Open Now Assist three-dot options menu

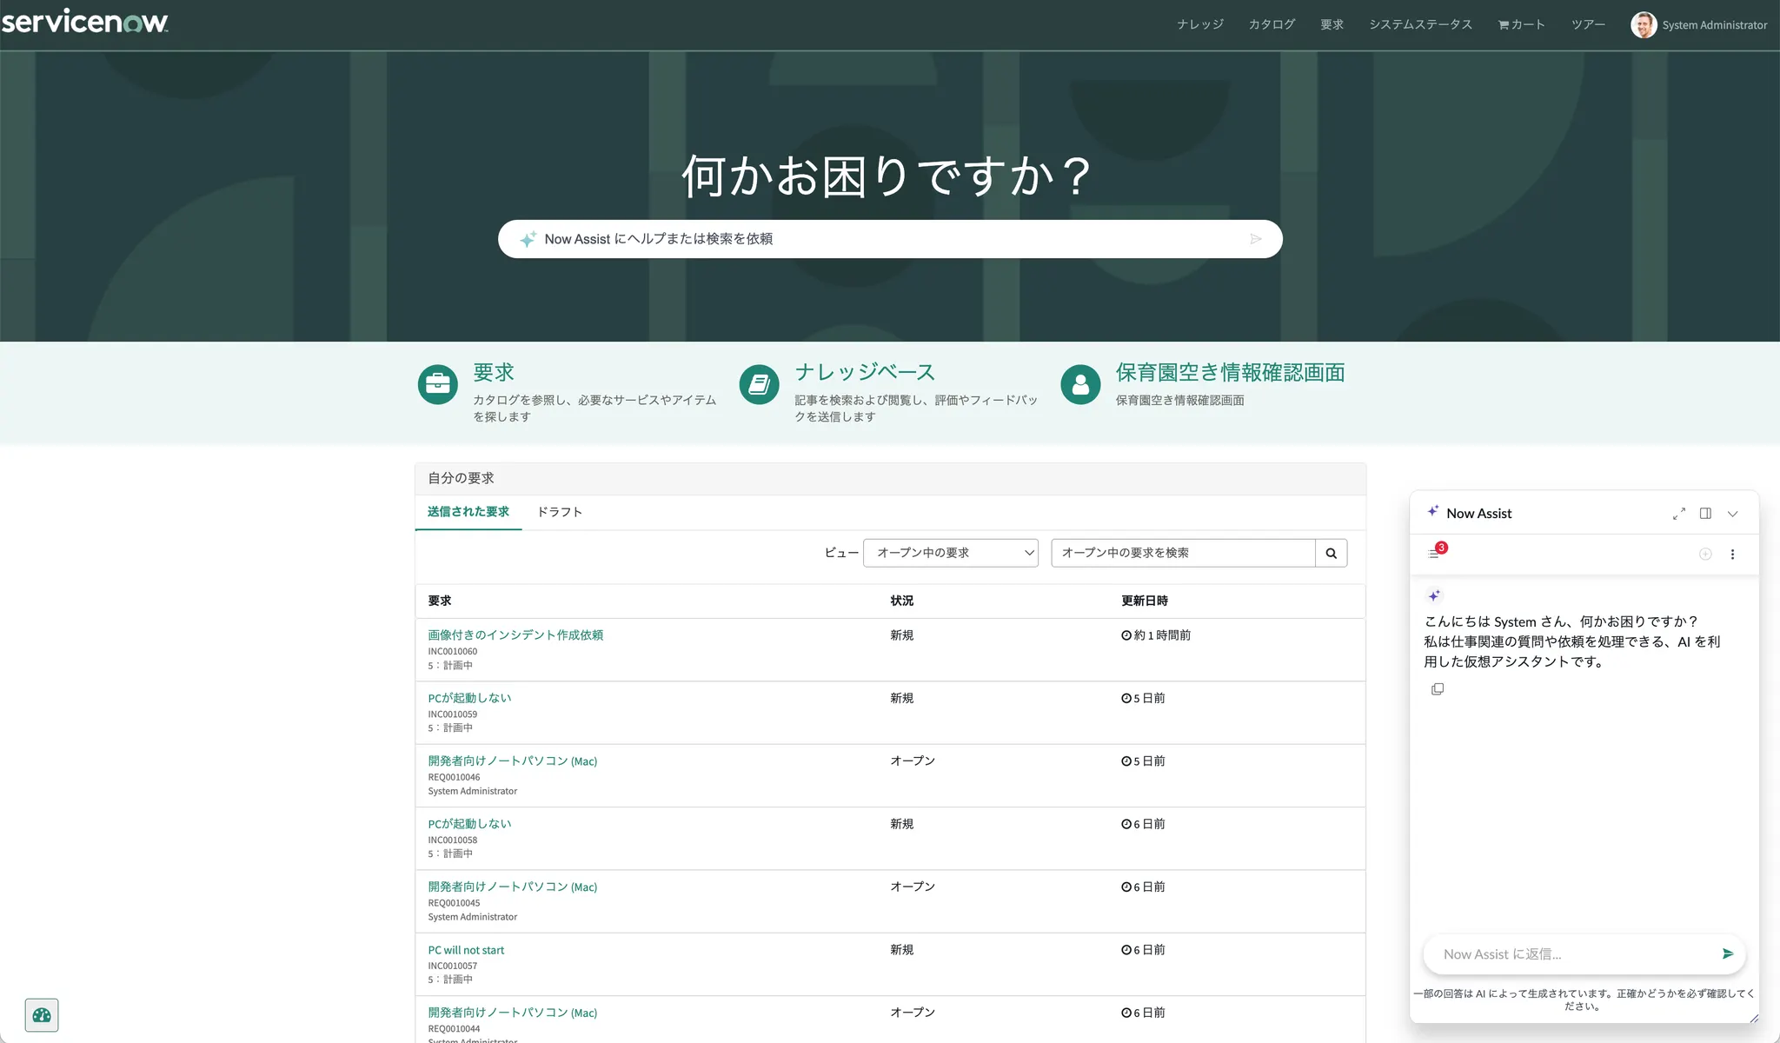pyautogui.click(x=1732, y=555)
